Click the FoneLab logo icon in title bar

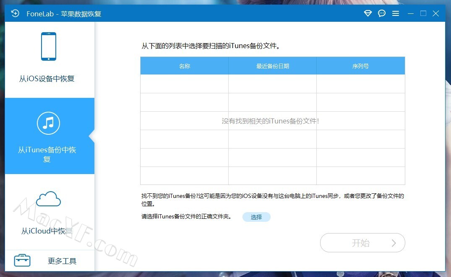16,13
